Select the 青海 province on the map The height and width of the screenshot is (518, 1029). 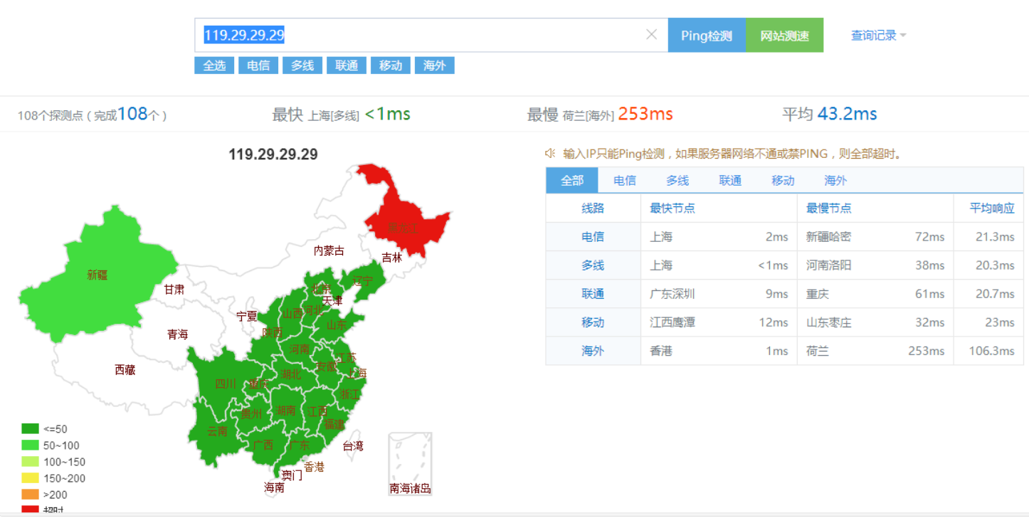[178, 334]
